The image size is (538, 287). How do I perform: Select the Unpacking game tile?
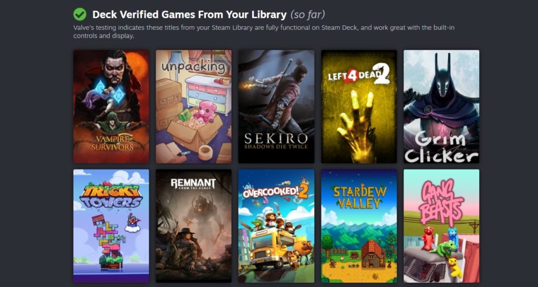point(193,107)
